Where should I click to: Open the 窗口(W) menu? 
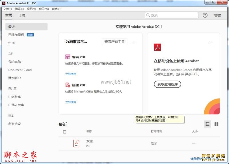click(x=44, y=9)
